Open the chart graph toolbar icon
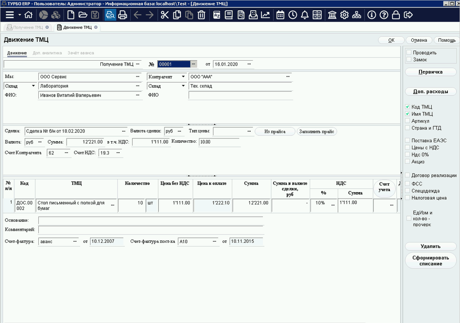 pos(265,15)
